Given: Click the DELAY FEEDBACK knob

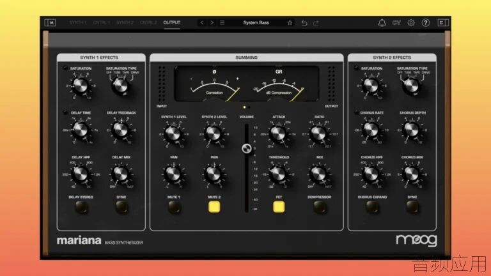Looking at the screenshot, I should [x=121, y=130].
